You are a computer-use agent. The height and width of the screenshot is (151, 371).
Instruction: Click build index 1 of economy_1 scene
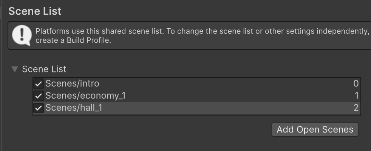coord(356,96)
